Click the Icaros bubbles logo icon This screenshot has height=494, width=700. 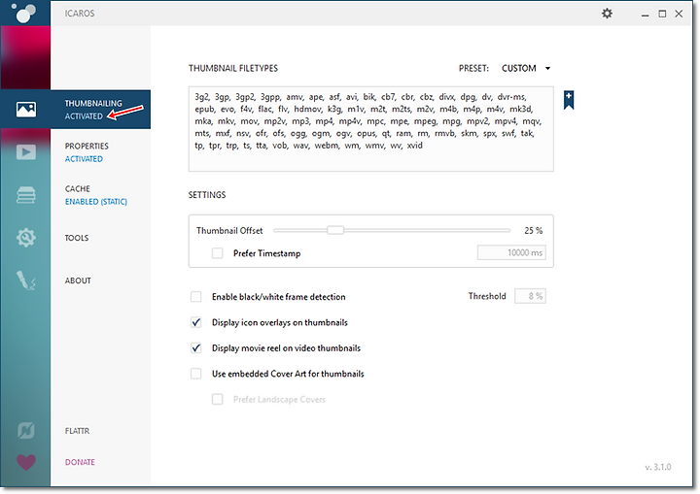[x=23, y=13]
